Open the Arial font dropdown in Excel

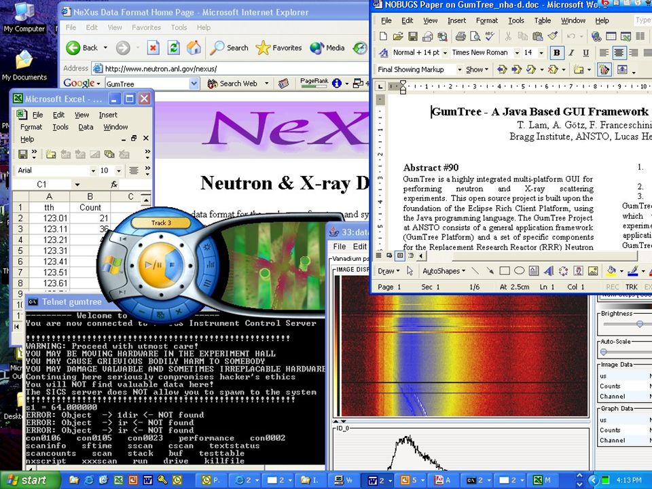93,170
